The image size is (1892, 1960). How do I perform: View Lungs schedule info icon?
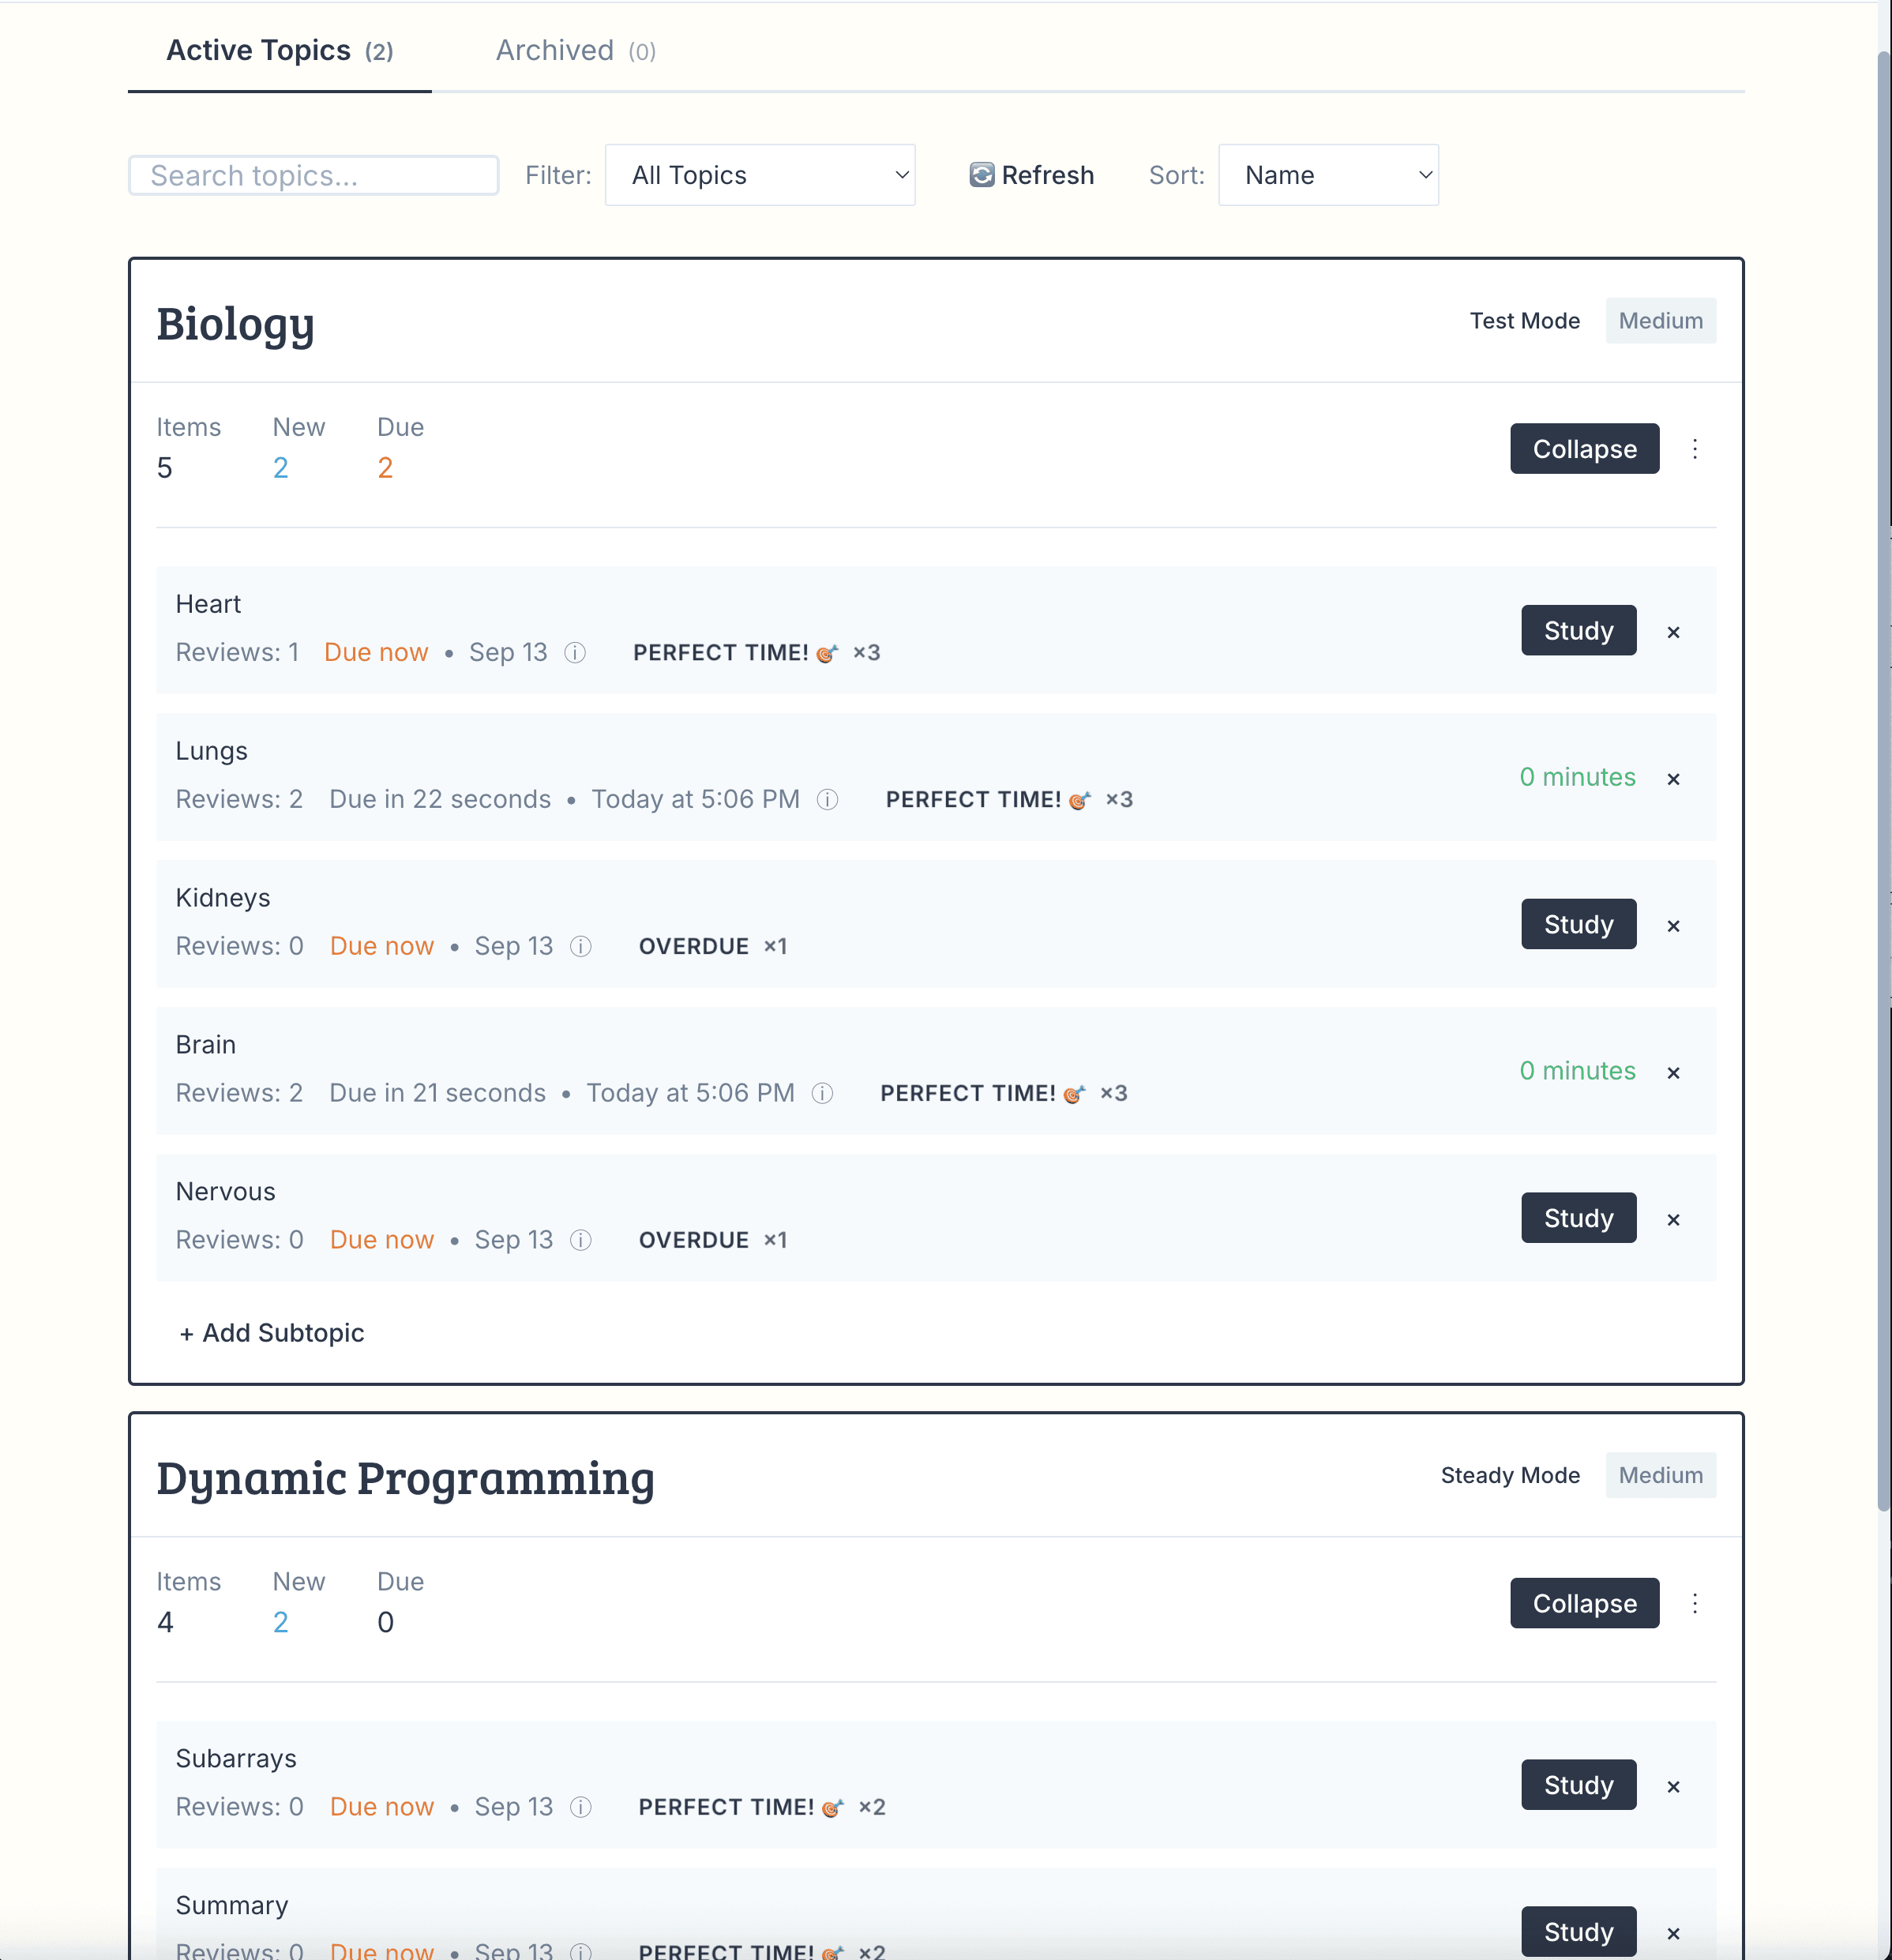828,799
